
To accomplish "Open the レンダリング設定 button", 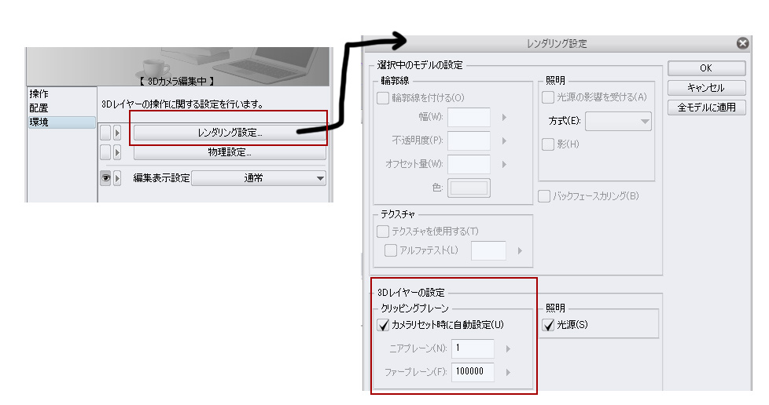I will [230, 133].
